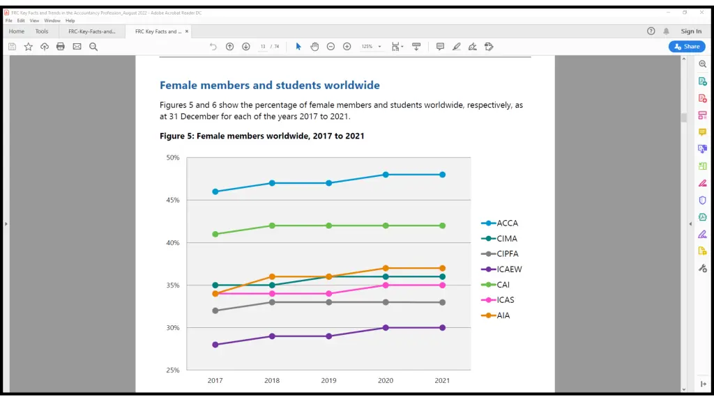The height and width of the screenshot is (401, 714).
Task: Go to the next page arrow
Action: coord(246,47)
